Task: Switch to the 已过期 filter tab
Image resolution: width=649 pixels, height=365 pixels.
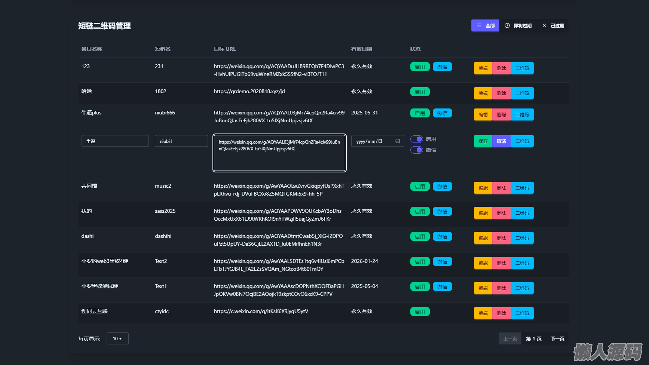Action: pos(553,26)
